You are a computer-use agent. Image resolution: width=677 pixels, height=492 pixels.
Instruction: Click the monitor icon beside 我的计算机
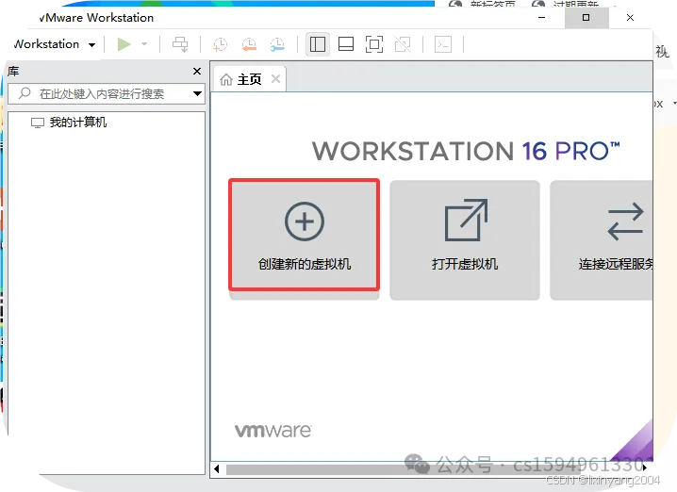(38, 123)
